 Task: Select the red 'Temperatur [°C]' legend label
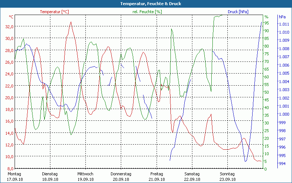tap(54, 12)
